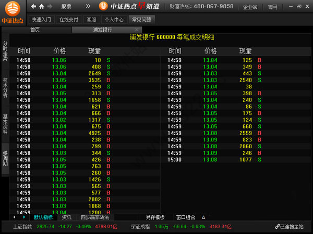Viewport: 313px width, 234px height.
Task: Click the 已连接主站 connection status icon
Action: click(277, 226)
